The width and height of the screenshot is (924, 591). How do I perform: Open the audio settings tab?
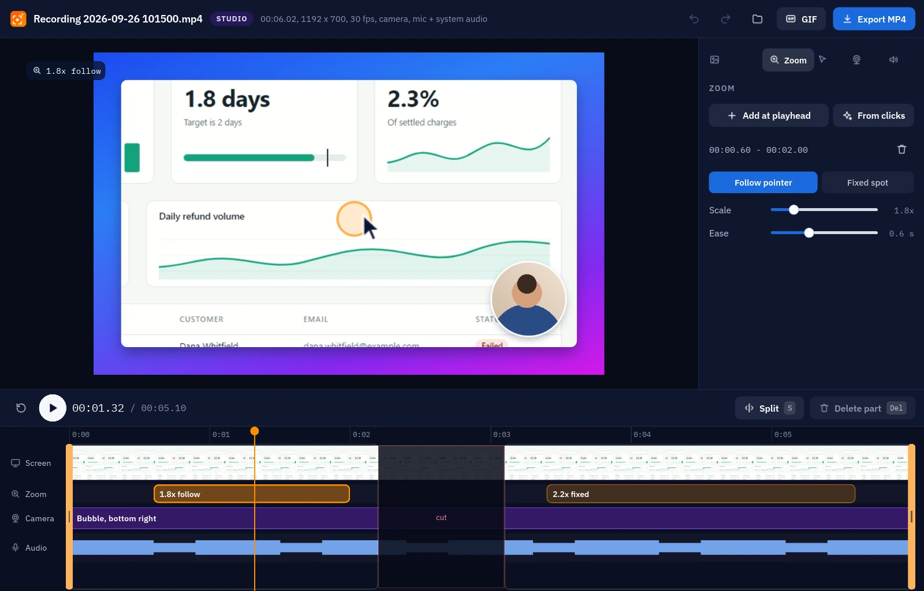[893, 60]
